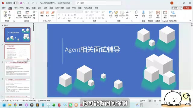The image size is (193, 108).
Task: Select slide 4 thumbnail
Action: point(17,85)
